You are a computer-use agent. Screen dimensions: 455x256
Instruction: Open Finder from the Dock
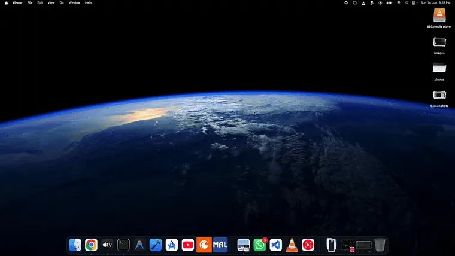pos(75,245)
